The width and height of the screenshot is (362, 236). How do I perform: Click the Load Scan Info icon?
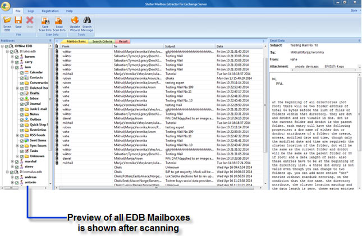coord(59,21)
